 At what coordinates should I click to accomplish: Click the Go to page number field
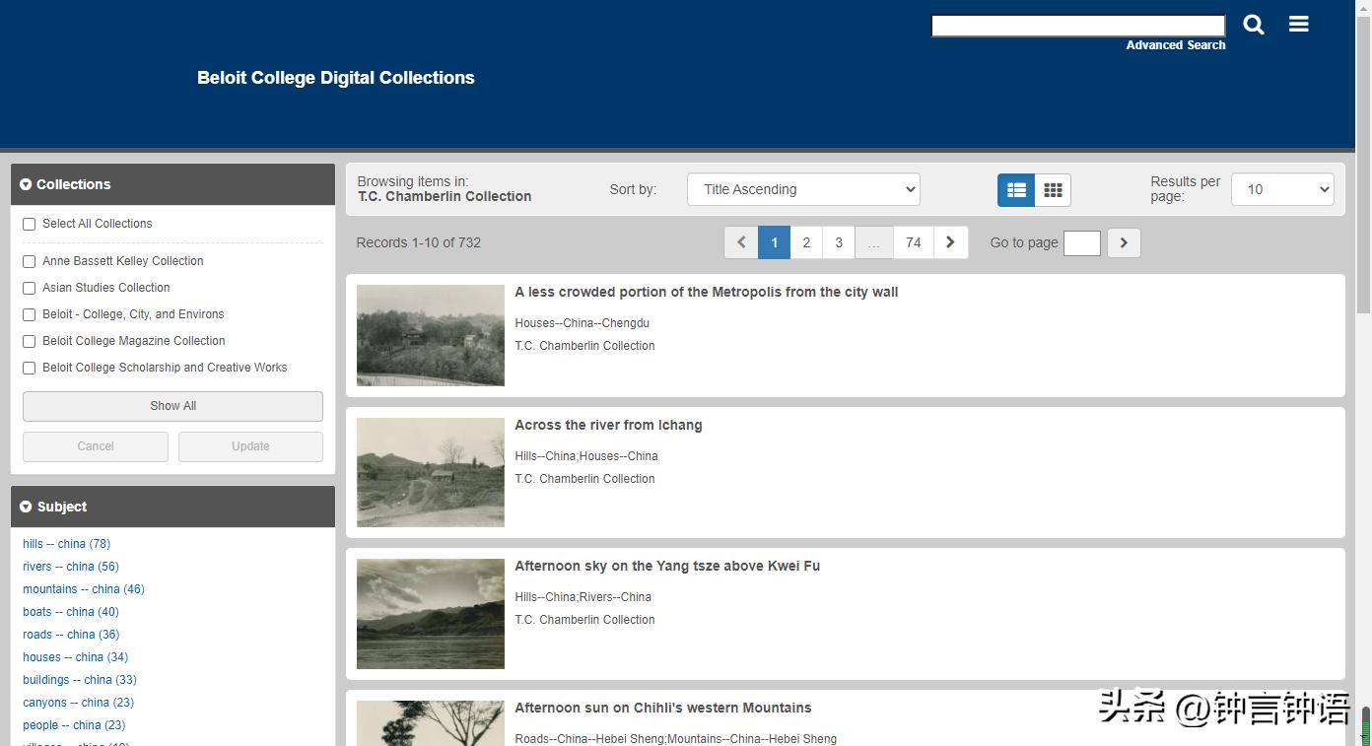1082,242
